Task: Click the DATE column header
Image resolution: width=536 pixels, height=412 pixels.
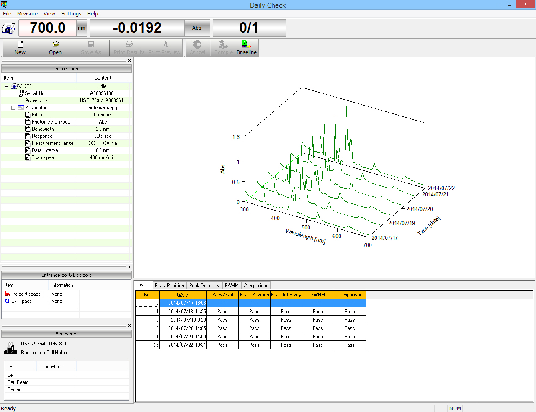Action: coord(183,295)
